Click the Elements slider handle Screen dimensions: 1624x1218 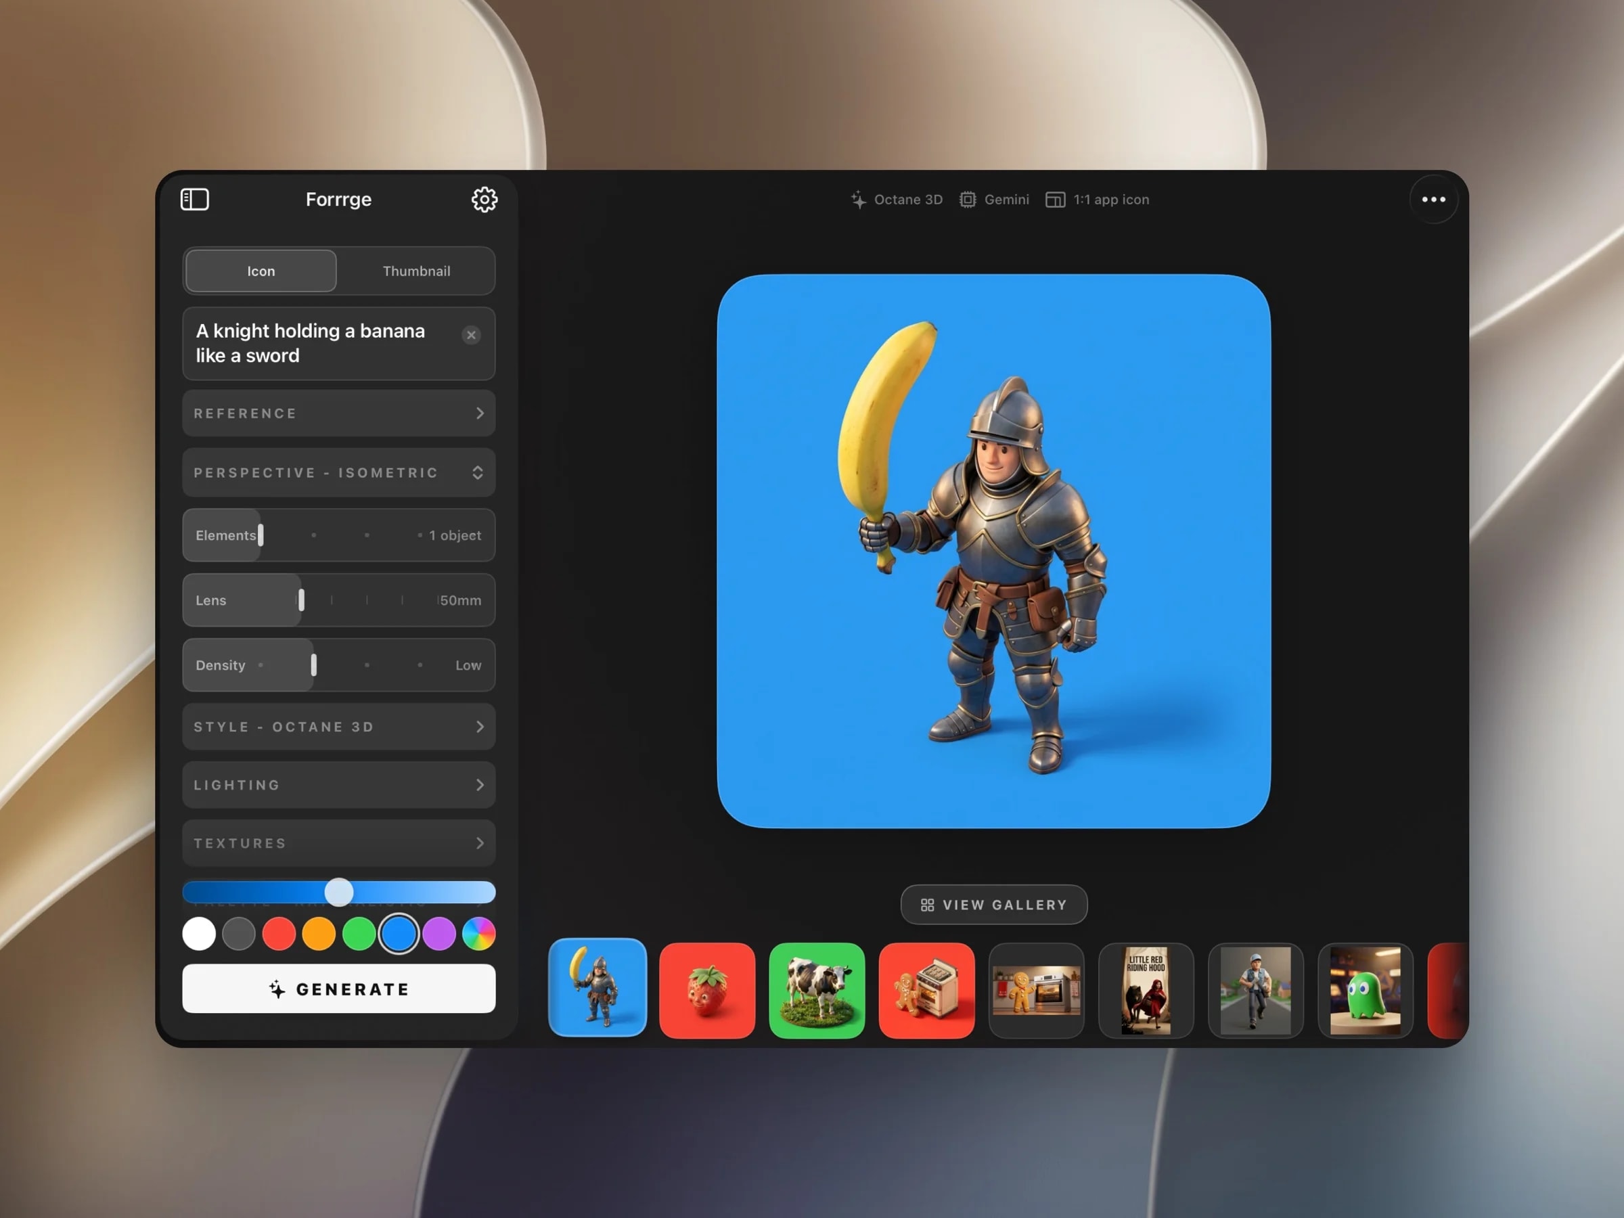261,535
